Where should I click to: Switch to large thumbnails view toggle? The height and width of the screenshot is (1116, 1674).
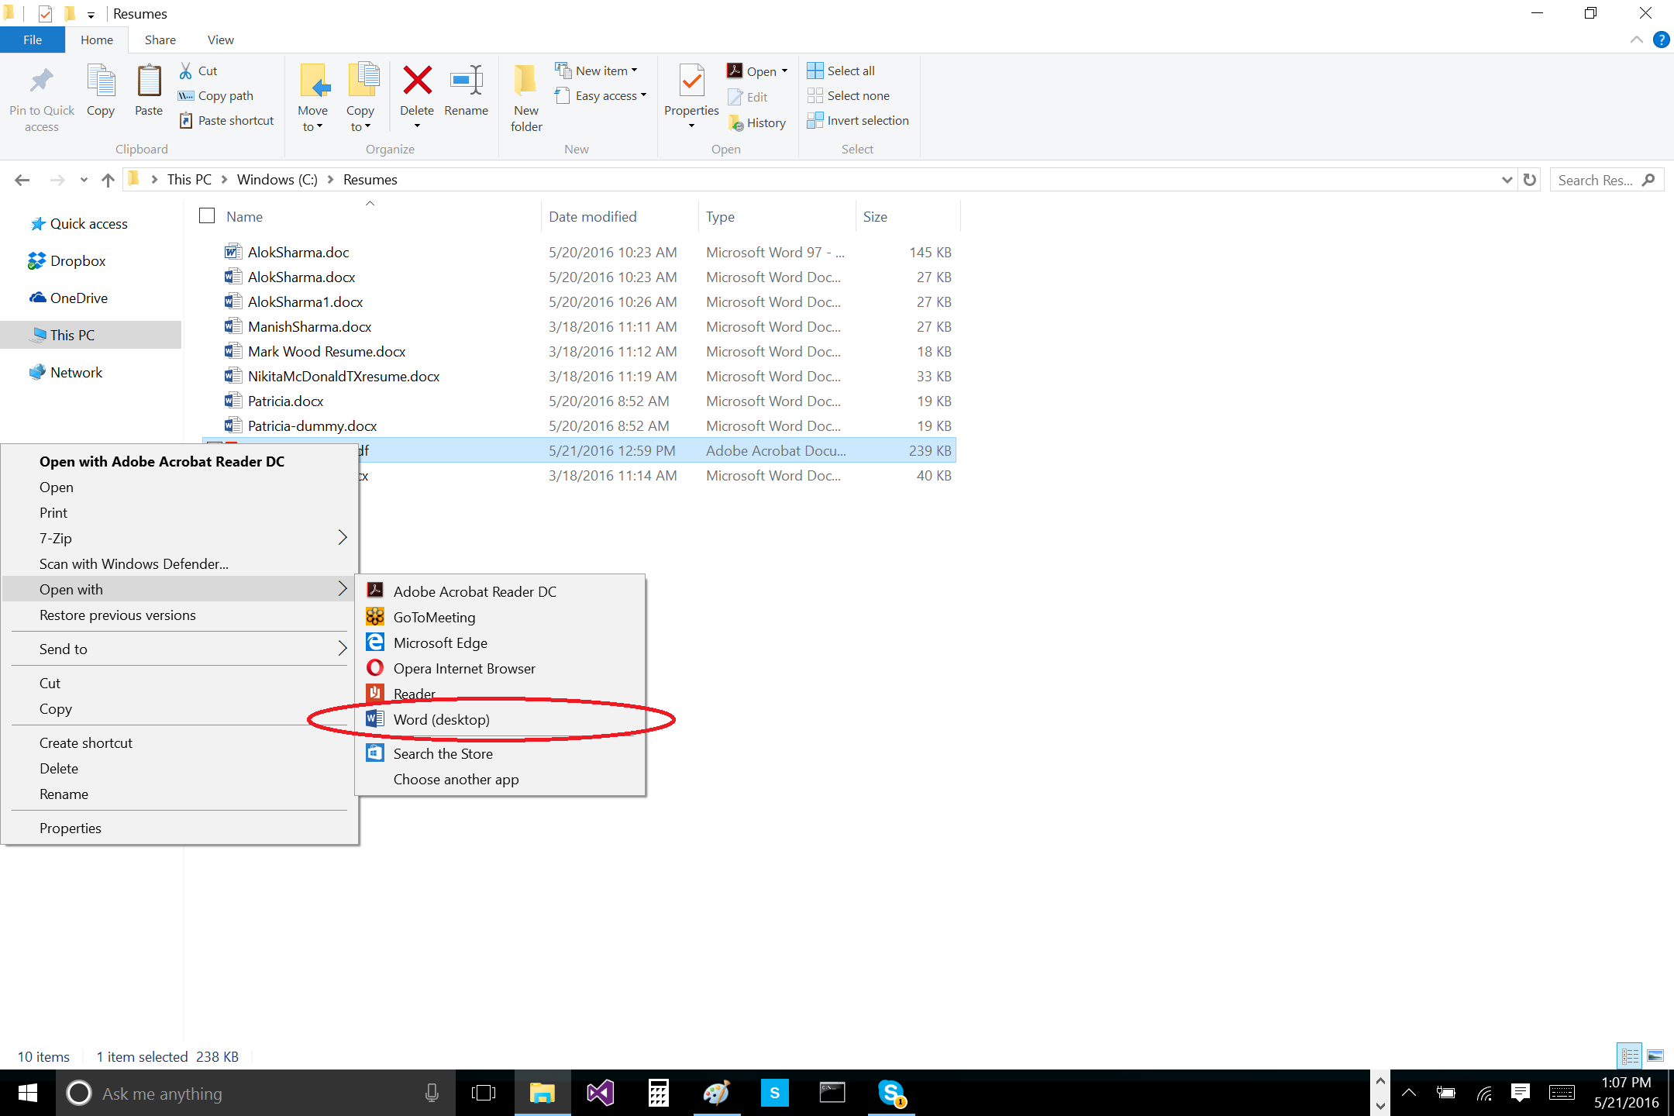1655,1056
